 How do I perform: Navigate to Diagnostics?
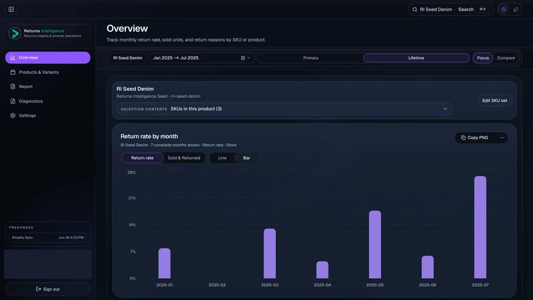tap(47, 101)
